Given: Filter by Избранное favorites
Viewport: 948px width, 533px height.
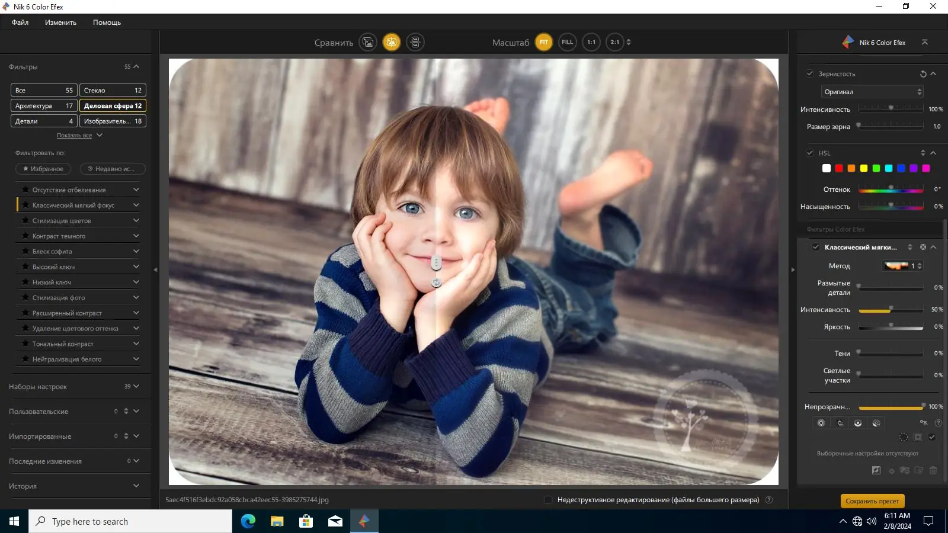Looking at the screenshot, I should tap(43, 169).
